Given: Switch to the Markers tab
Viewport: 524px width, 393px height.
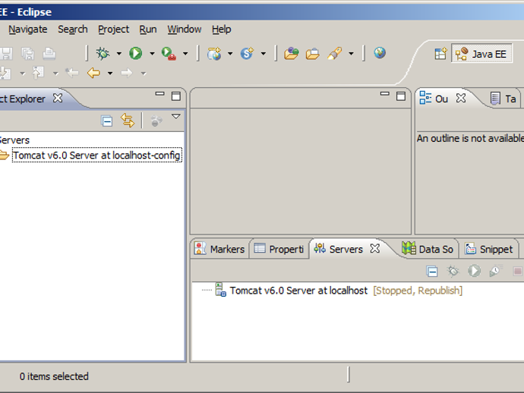Looking at the screenshot, I should (x=219, y=249).
